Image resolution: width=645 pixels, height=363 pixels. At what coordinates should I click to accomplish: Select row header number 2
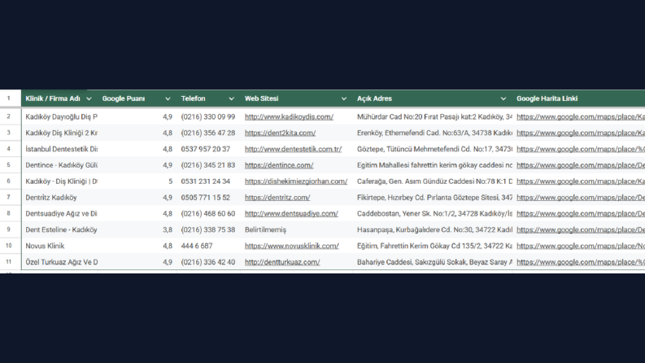pos(9,117)
